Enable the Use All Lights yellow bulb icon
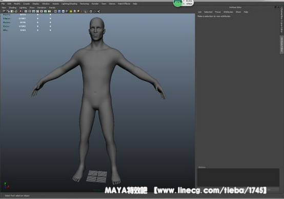The width and height of the screenshot is (284, 199). tap(71, 11)
